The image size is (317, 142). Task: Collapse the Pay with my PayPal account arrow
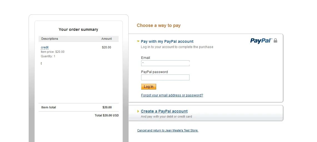(138, 41)
